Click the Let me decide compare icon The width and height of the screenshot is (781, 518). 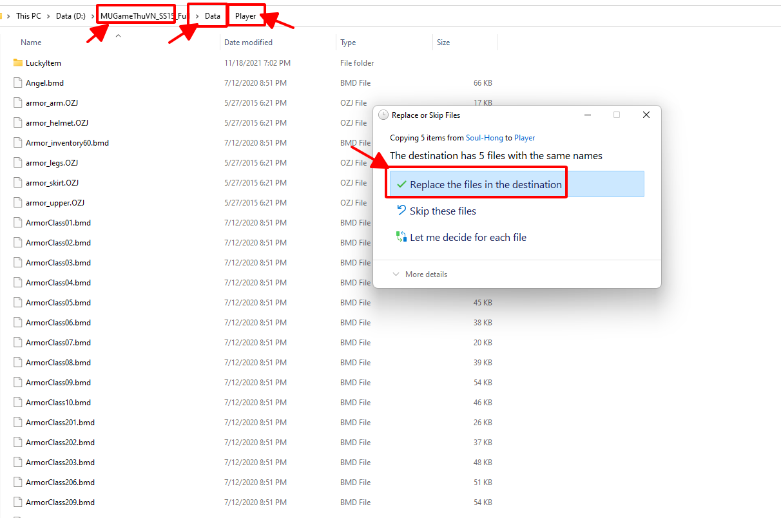(x=401, y=237)
